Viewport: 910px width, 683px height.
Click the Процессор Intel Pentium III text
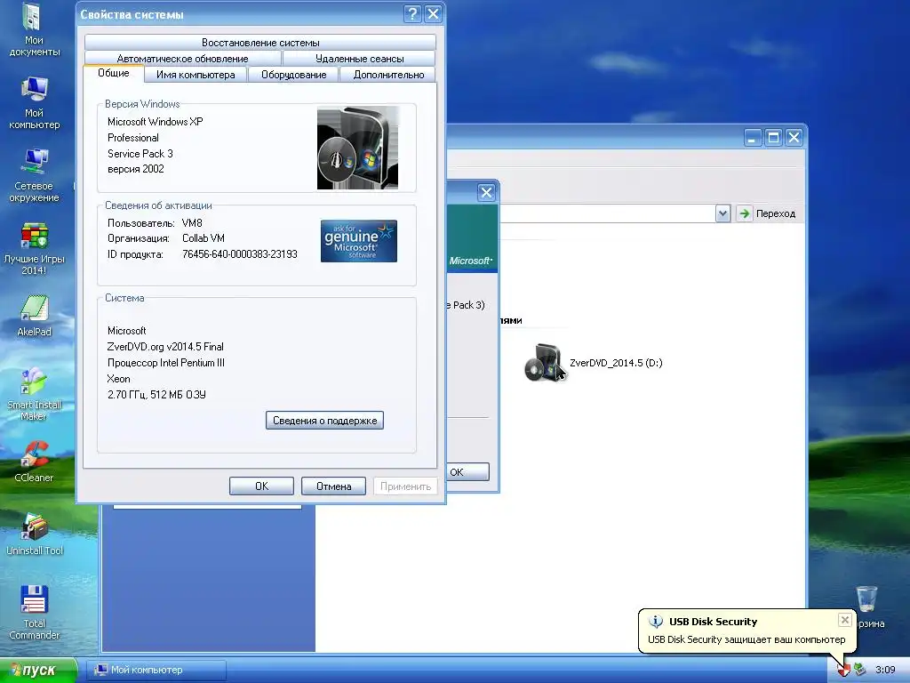(x=166, y=363)
